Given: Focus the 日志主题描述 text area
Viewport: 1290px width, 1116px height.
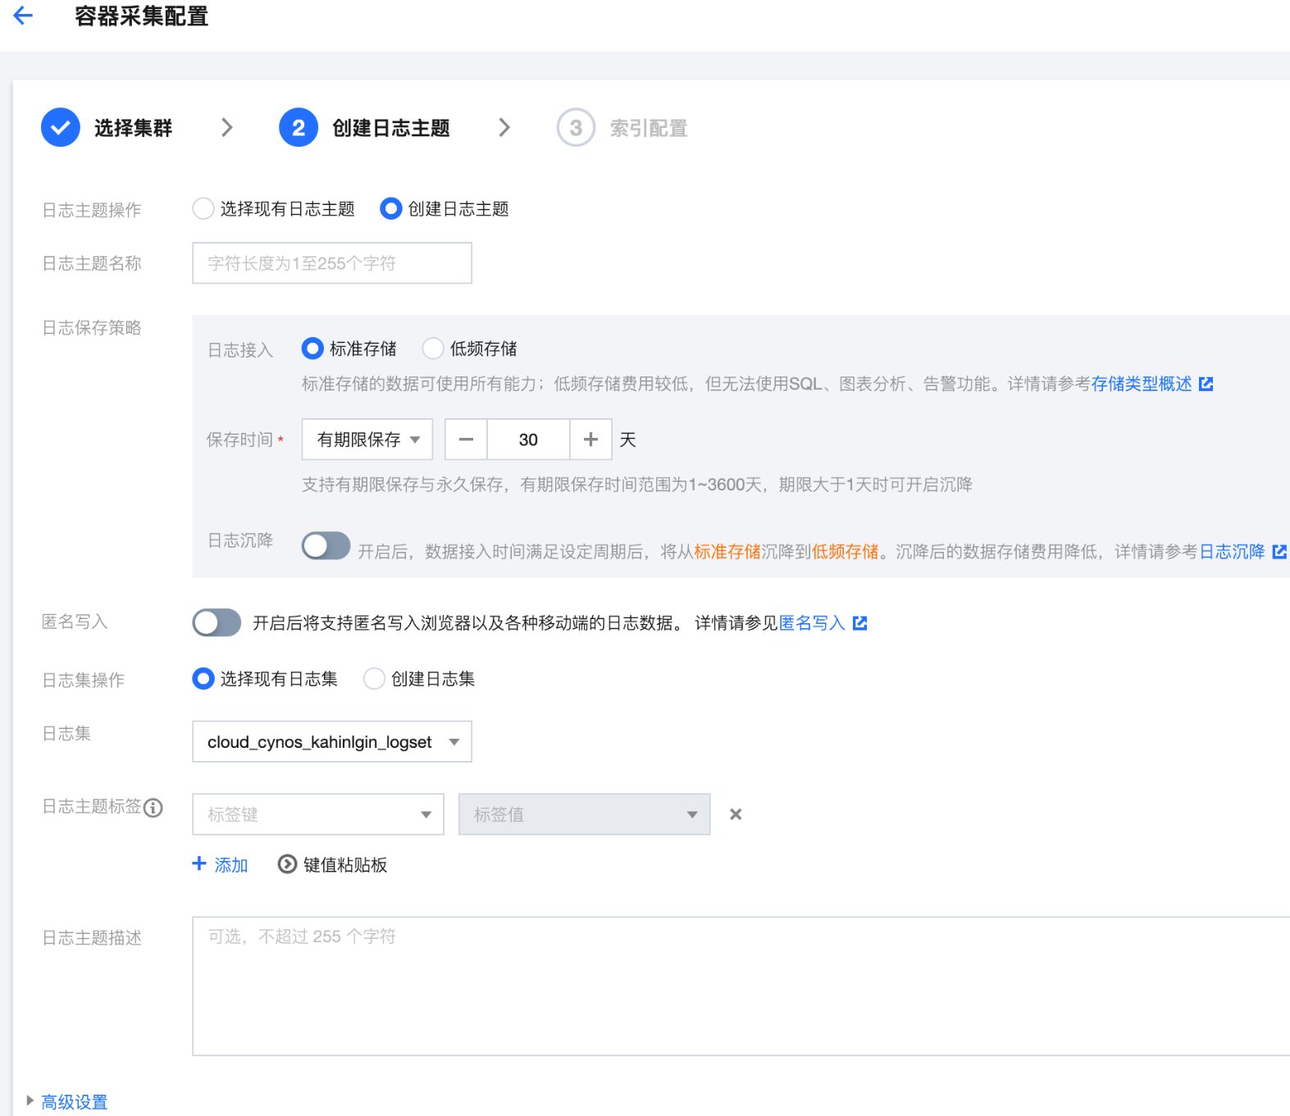Looking at the screenshot, I should 741,986.
